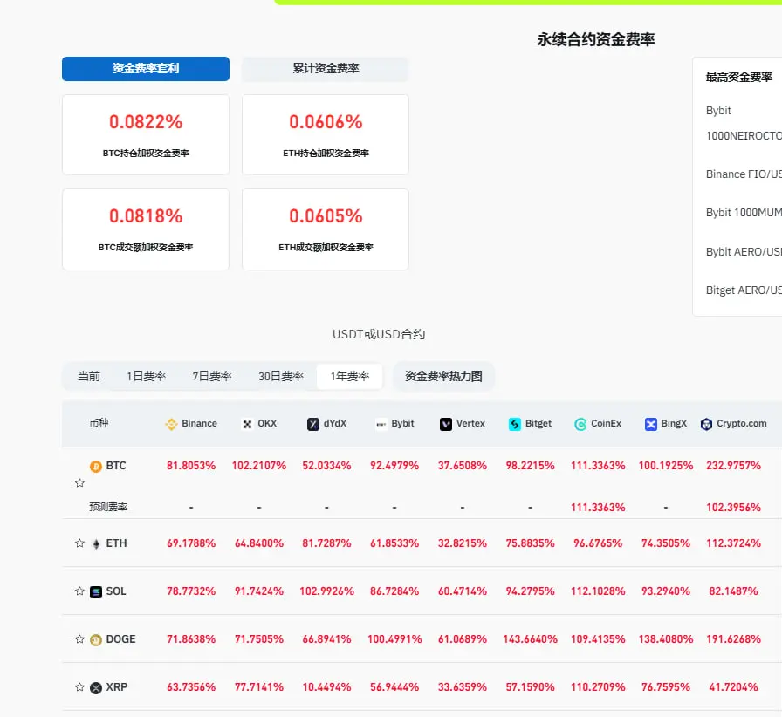Click the dYdX logo icon in header
Screen dimensions: 782x717
coord(312,424)
